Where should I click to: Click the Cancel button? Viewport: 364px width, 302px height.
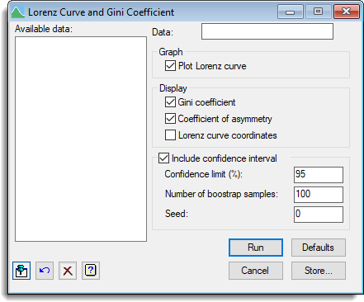point(256,271)
